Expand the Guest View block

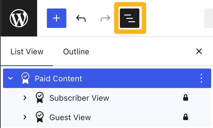point(25,117)
